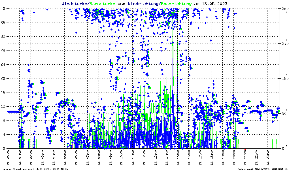Click the '13. 08:00' time label
Viewport: 289px width, 171px height.
pos(99,158)
